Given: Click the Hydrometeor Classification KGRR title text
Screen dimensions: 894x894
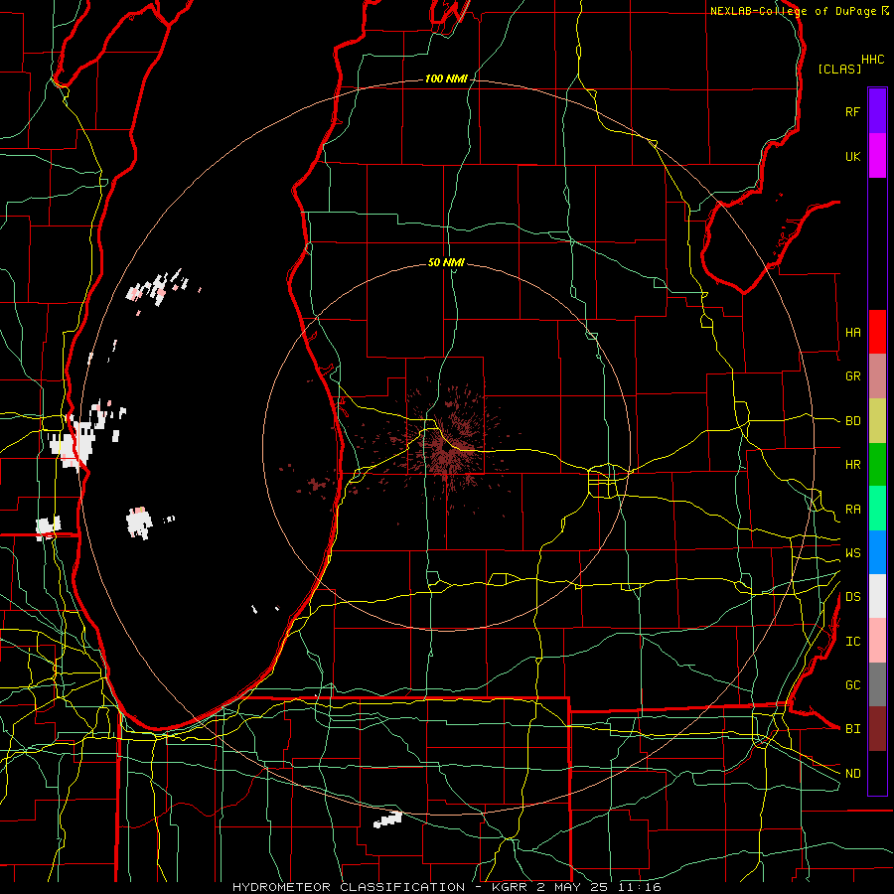Looking at the screenshot, I should [446, 887].
